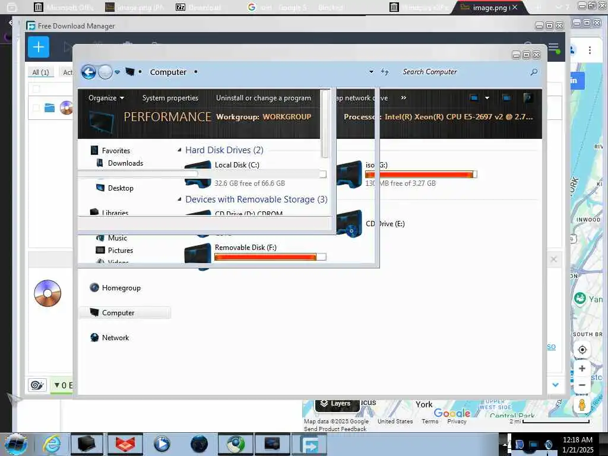This screenshot has height=456, width=608.
Task: Close the FDM details panel X
Action: tap(554, 259)
